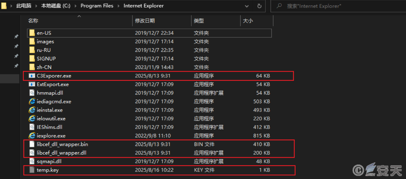This screenshot has height=179, width=406.
Task: Click libcef_dll_wrapper.dll file name
Action: tap(61, 153)
